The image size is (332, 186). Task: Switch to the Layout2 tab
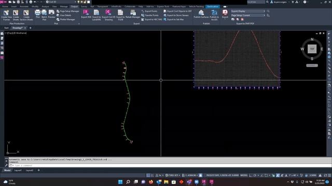30,171
